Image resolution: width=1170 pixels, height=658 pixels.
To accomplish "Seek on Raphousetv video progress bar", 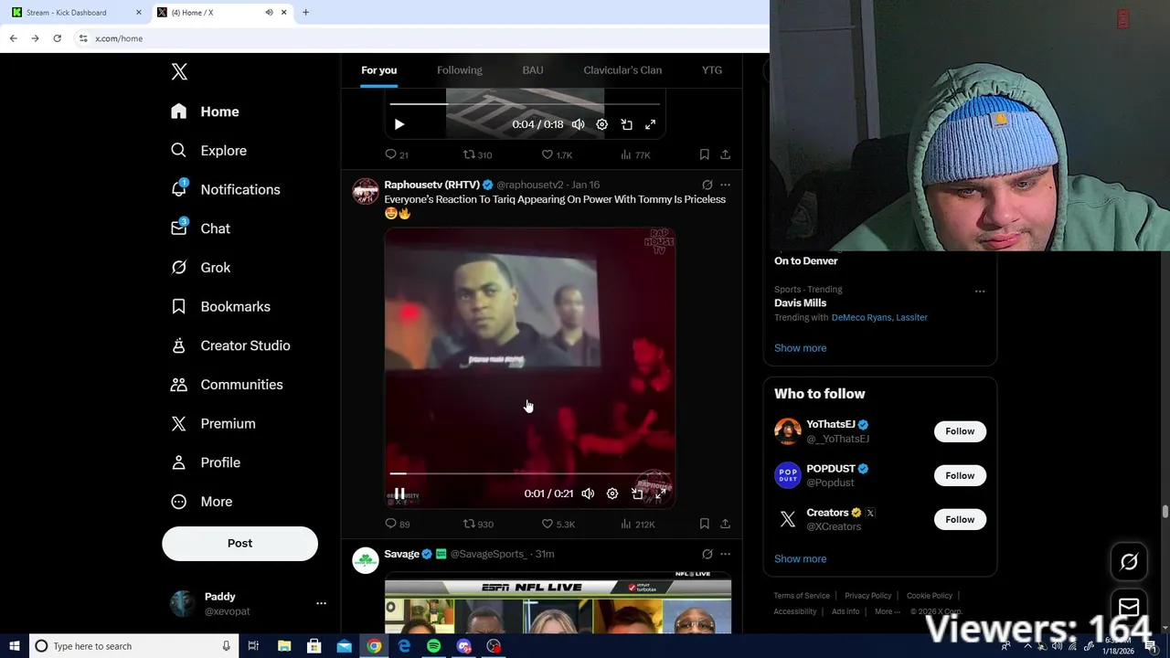I will point(529,473).
